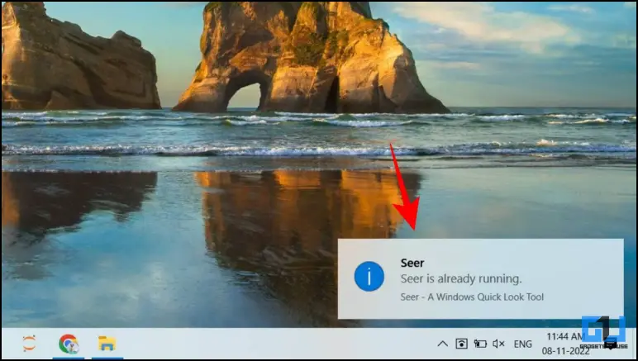Screen dimensions: 638x361
Task: Click 'Seer - A Windows Quick Look Tool' text
Action: (x=472, y=297)
